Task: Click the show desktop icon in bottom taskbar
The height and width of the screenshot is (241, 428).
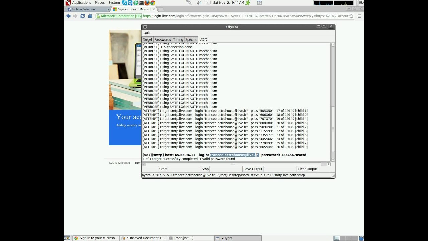Action: [67, 238]
